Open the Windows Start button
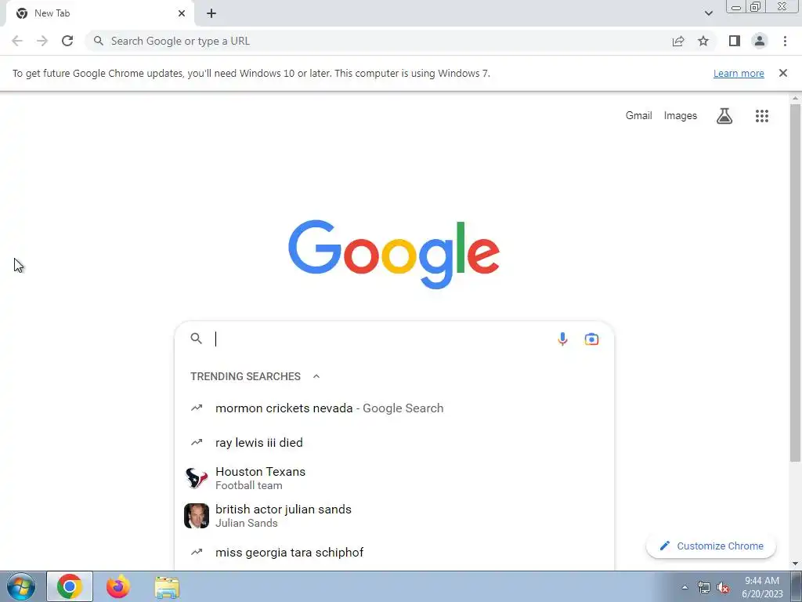Screen dimensions: 802x602 click(x=21, y=586)
